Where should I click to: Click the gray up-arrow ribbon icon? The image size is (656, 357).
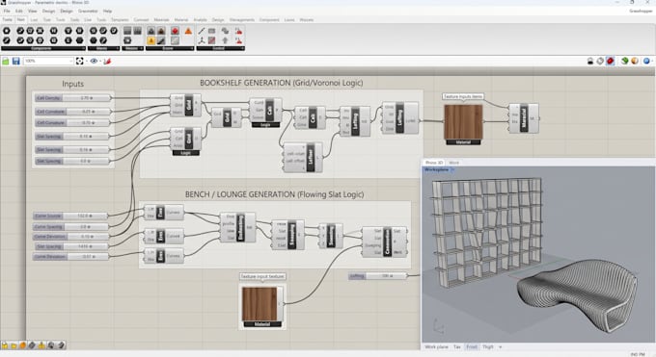[x=225, y=40]
